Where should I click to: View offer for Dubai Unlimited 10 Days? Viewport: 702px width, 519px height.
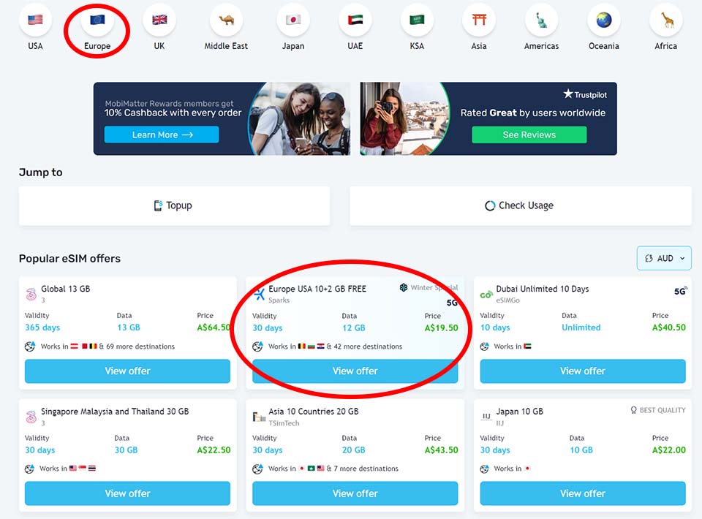583,371
